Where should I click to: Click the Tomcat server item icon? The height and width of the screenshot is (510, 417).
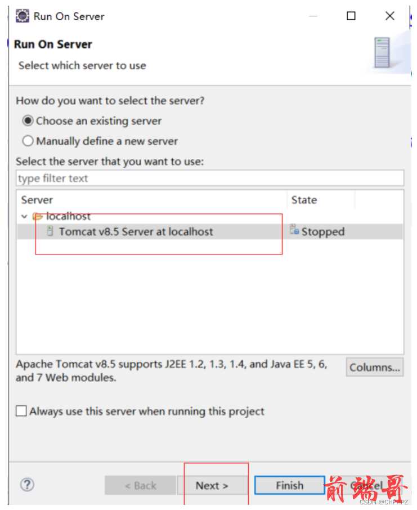click(x=50, y=231)
